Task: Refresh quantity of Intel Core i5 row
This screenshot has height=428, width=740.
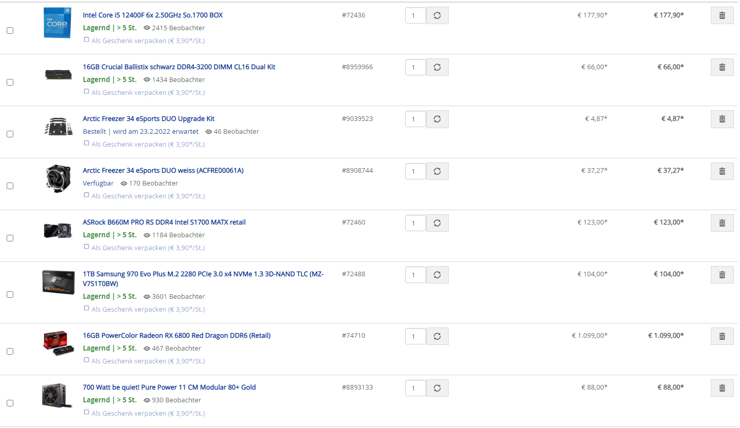Action: click(437, 15)
